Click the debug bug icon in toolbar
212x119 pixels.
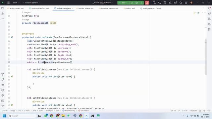click(136, 3)
